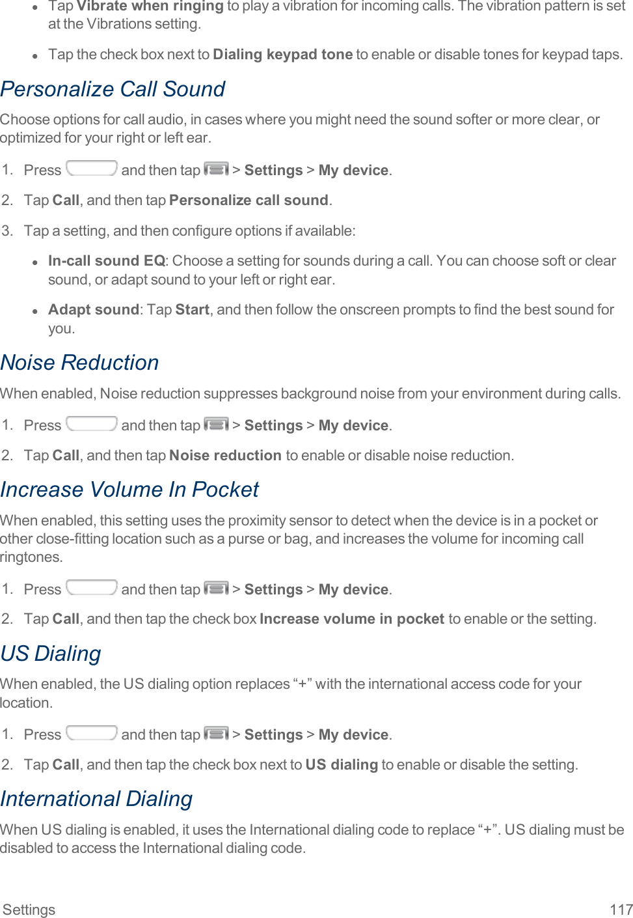Viewport: 633px width, 918px height.
Task: Click the Settings label in page footer
Action: (x=29, y=910)
